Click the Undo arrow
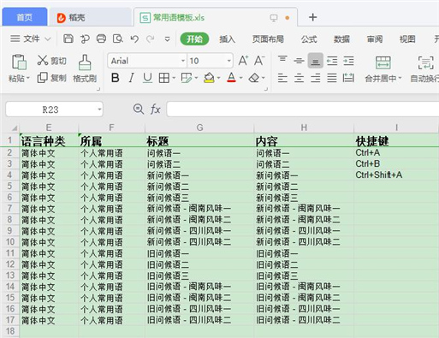The image size is (439, 338). coord(134,39)
